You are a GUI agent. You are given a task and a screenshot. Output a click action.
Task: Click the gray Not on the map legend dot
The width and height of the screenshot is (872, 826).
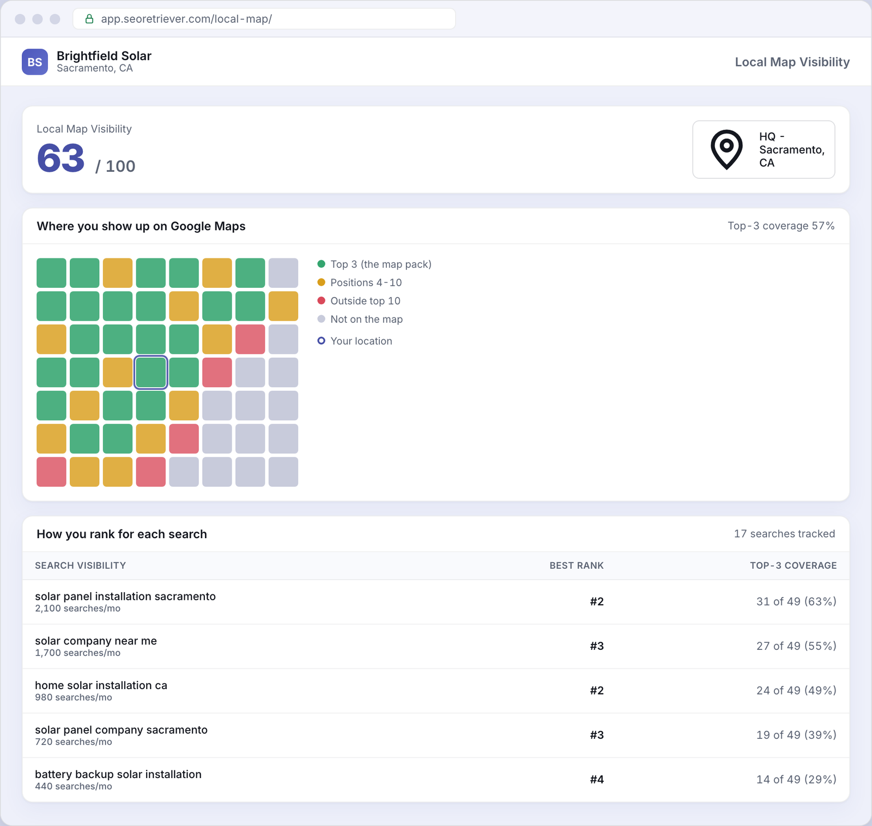322,319
